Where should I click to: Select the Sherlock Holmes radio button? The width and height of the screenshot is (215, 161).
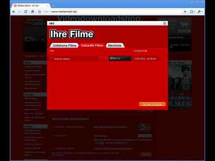[x=52, y=59]
